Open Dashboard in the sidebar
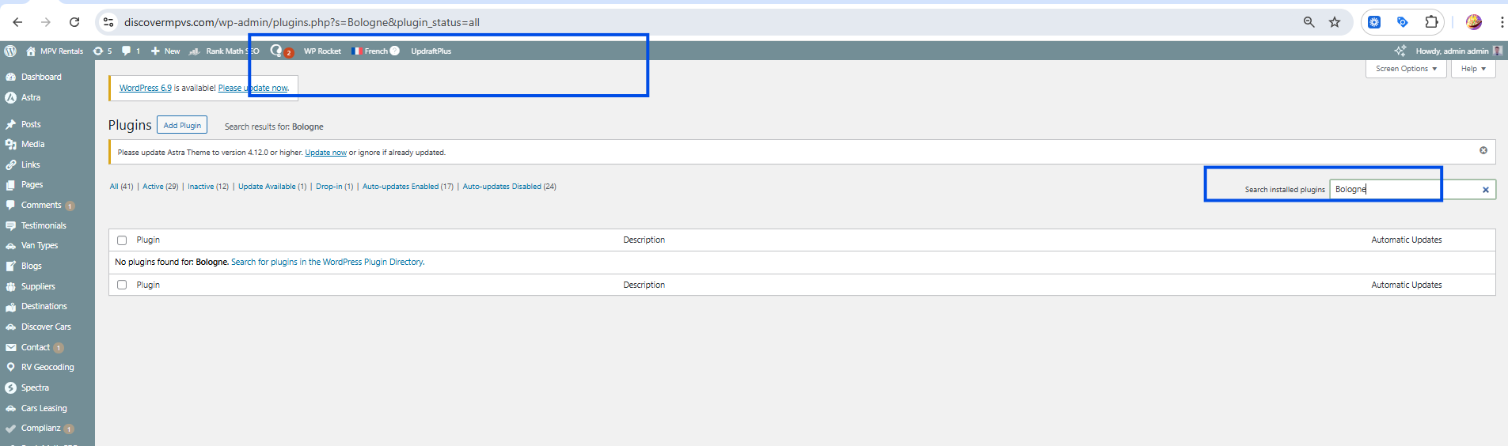 click(x=41, y=77)
